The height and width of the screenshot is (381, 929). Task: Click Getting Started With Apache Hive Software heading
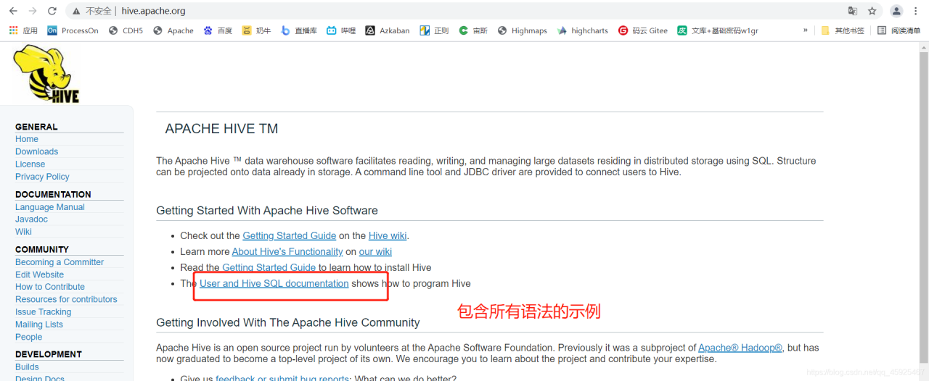267,211
